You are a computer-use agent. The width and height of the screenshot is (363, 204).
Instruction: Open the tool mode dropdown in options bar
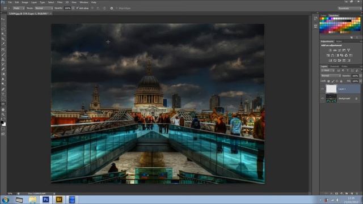click(x=19, y=8)
